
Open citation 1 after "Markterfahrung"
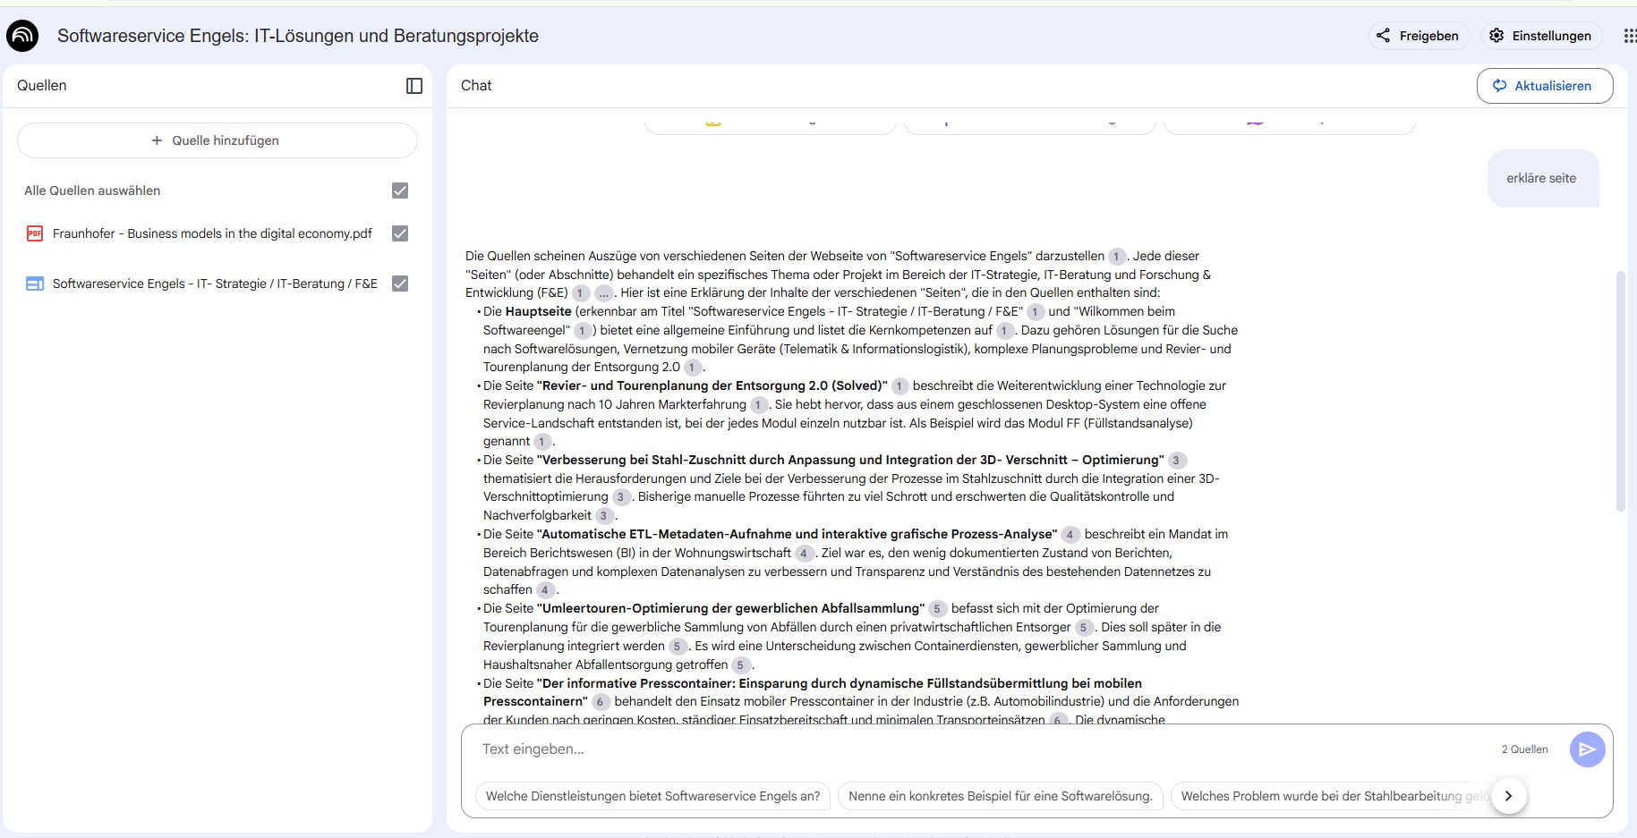click(758, 405)
